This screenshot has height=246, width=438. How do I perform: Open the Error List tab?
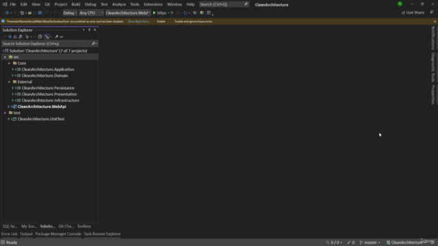tap(9, 234)
